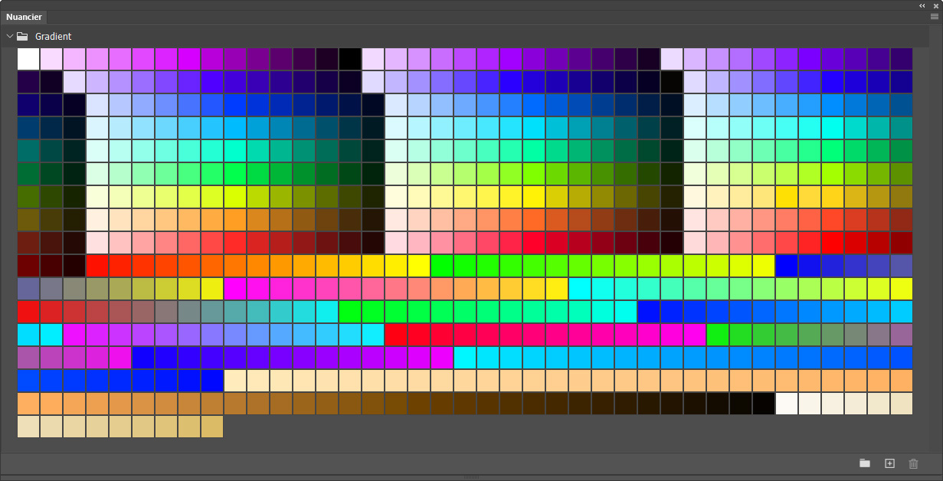The height and width of the screenshot is (481, 943).
Task: Open the Nuancier panel options menu
Action: pyautogui.click(x=934, y=16)
